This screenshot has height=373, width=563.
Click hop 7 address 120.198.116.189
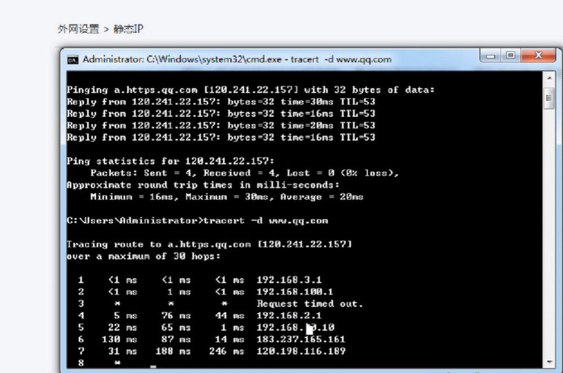coord(301,351)
